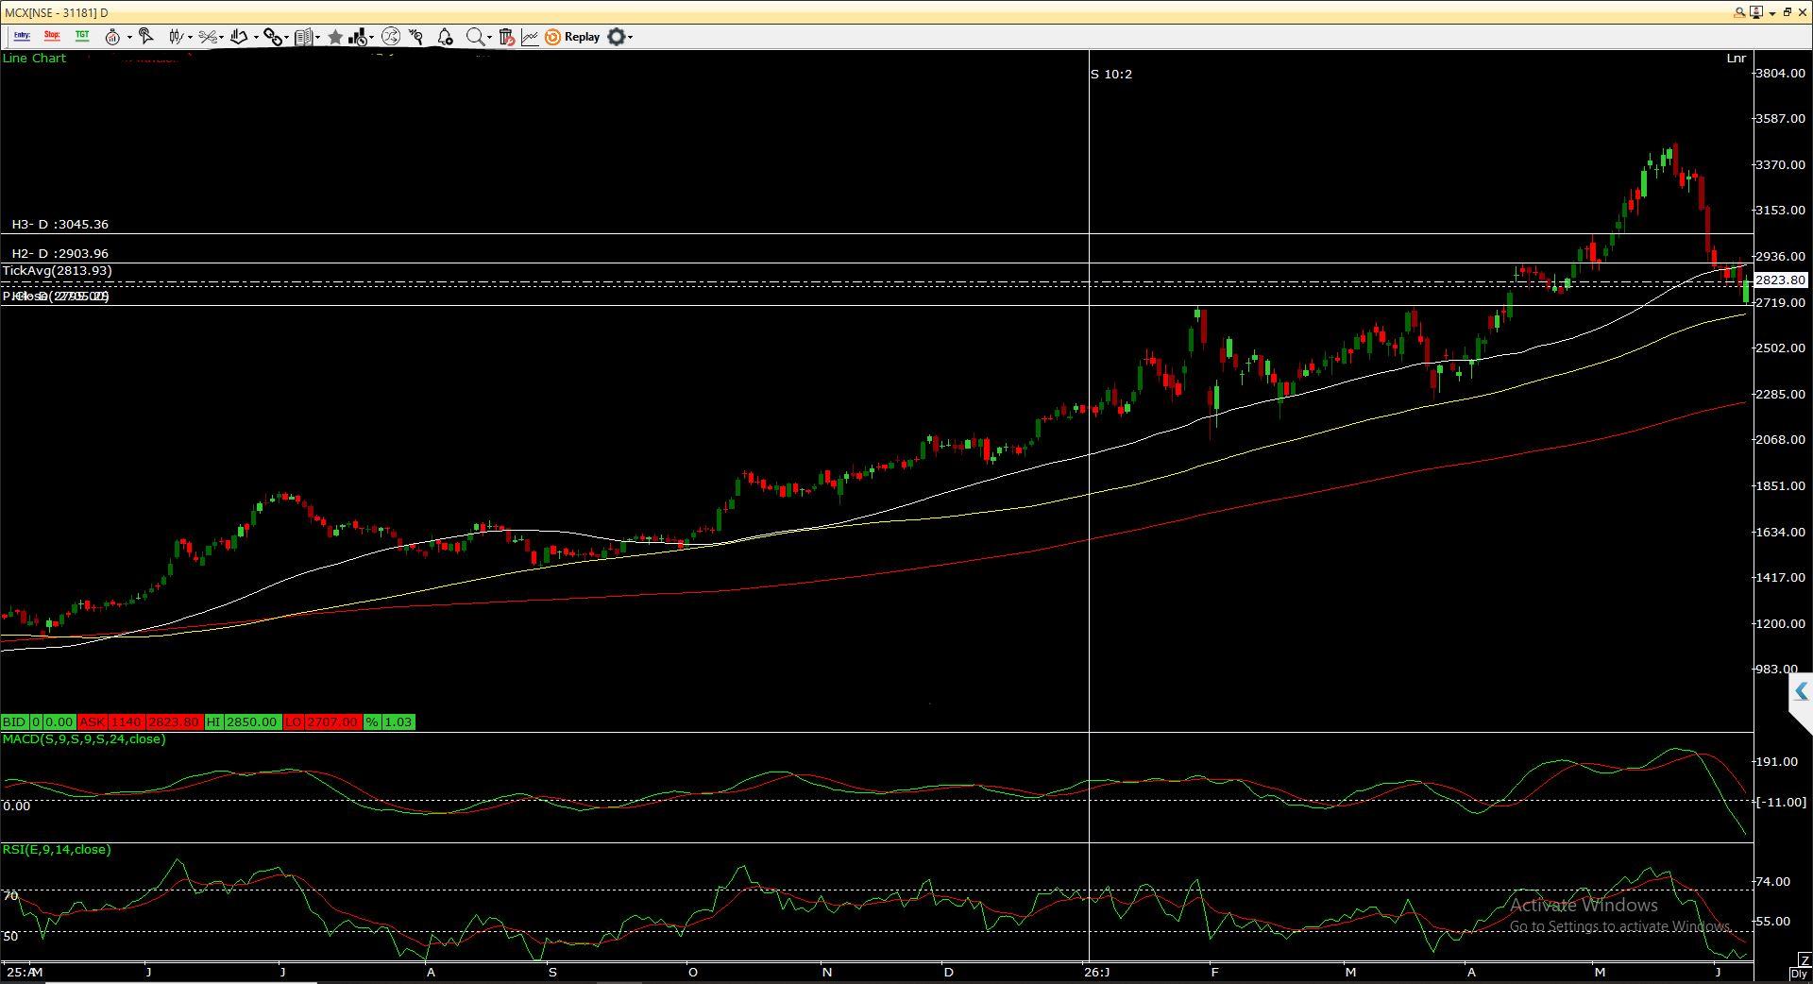Expand the magnifier zoom dropdown arrow
Screen dimensions: 1813x984
click(x=489, y=38)
